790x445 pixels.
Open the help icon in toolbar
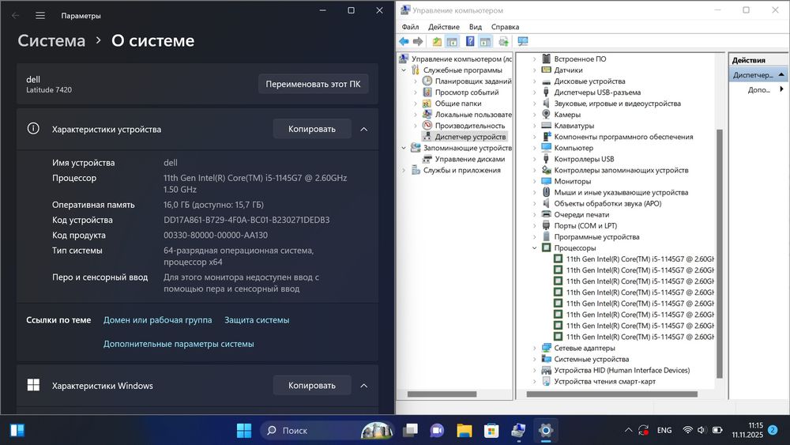click(470, 41)
